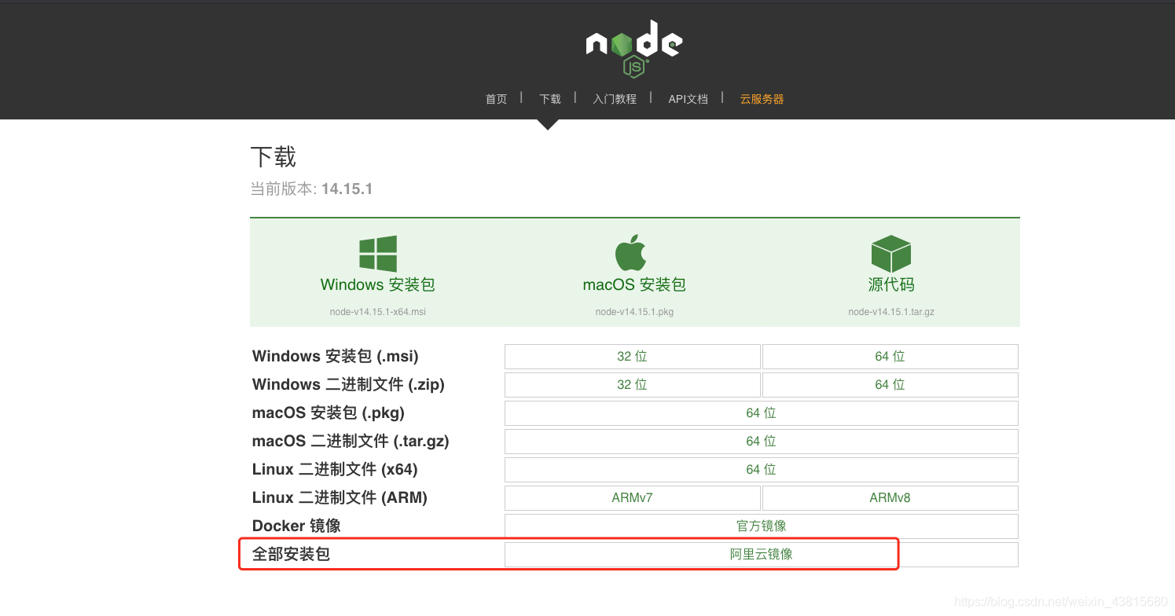The height and width of the screenshot is (616, 1175).
Task: Click the 当前版本: 14.15.1 text
Action: click(x=311, y=189)
